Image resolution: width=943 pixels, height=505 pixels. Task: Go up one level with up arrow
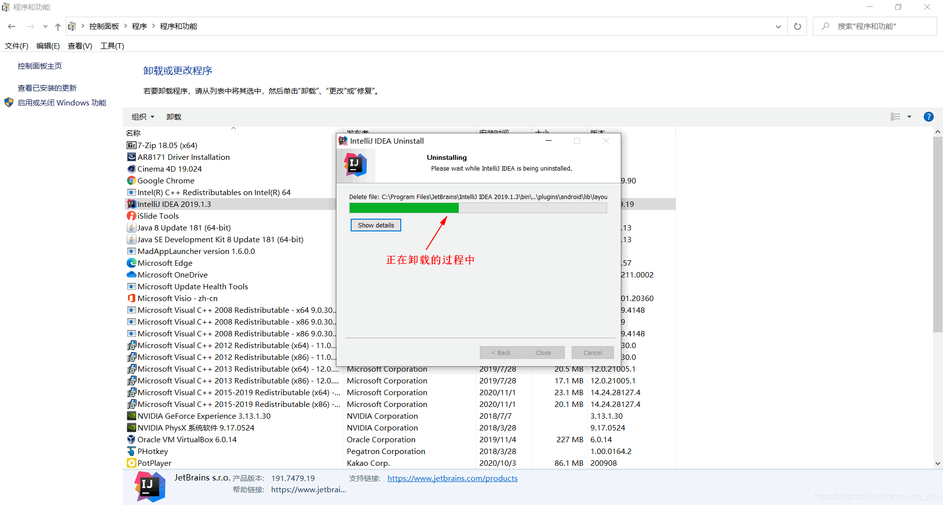point(58,26)
